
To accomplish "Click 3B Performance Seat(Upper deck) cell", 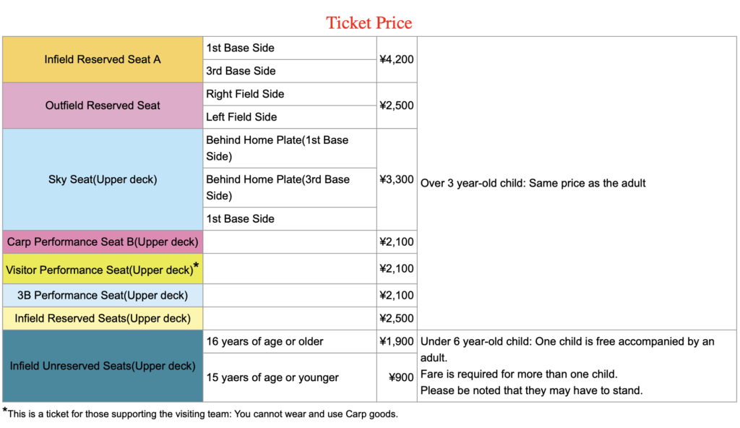I will [103, 295].
